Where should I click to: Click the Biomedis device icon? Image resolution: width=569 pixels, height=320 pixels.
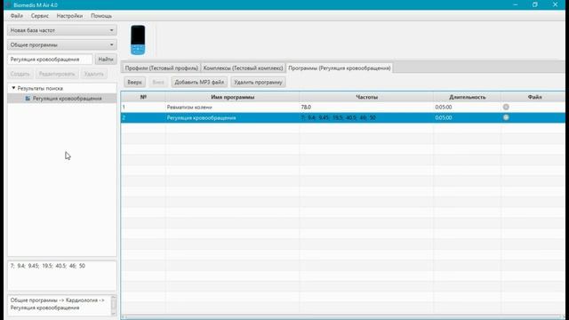(x=138, y=40)
